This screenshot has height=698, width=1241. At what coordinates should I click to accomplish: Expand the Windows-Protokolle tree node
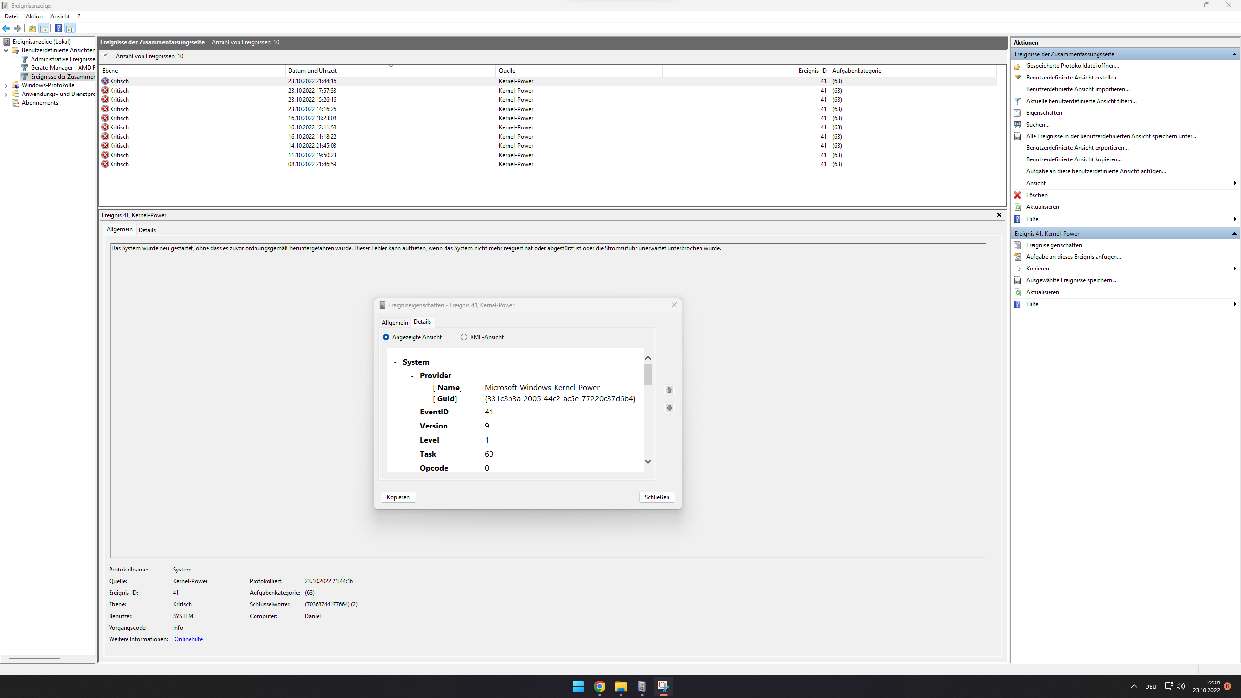pyautogui.click(x=6, y=85)
